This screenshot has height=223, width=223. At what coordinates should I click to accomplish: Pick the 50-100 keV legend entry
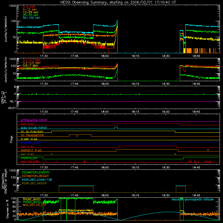(31, 18)
